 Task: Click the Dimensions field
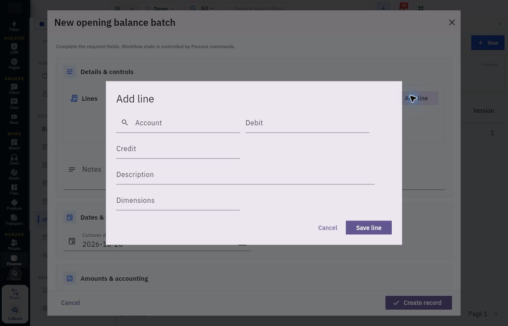178,201
